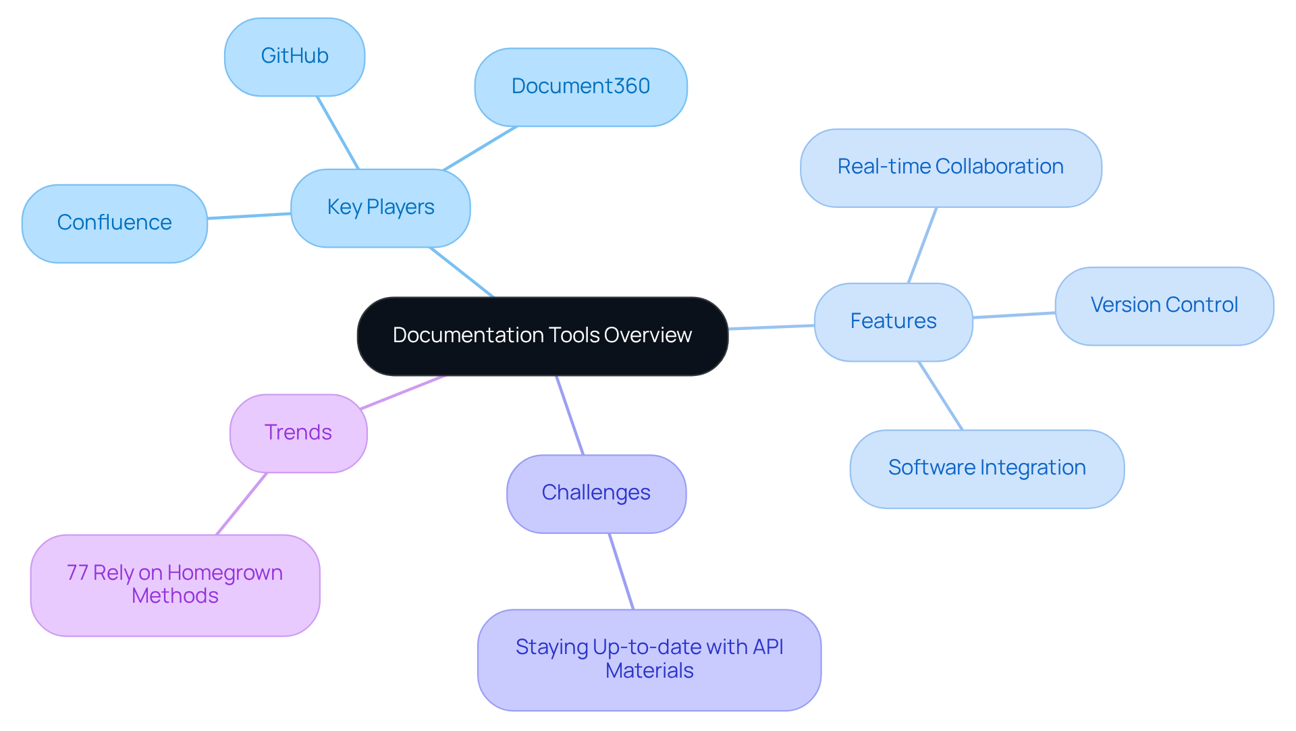Image resolution: width=1296 pixels, height=731 pixels.
Task: Click the Staying Up-to-date with API Materials node
Action: (x=649, y=660)
